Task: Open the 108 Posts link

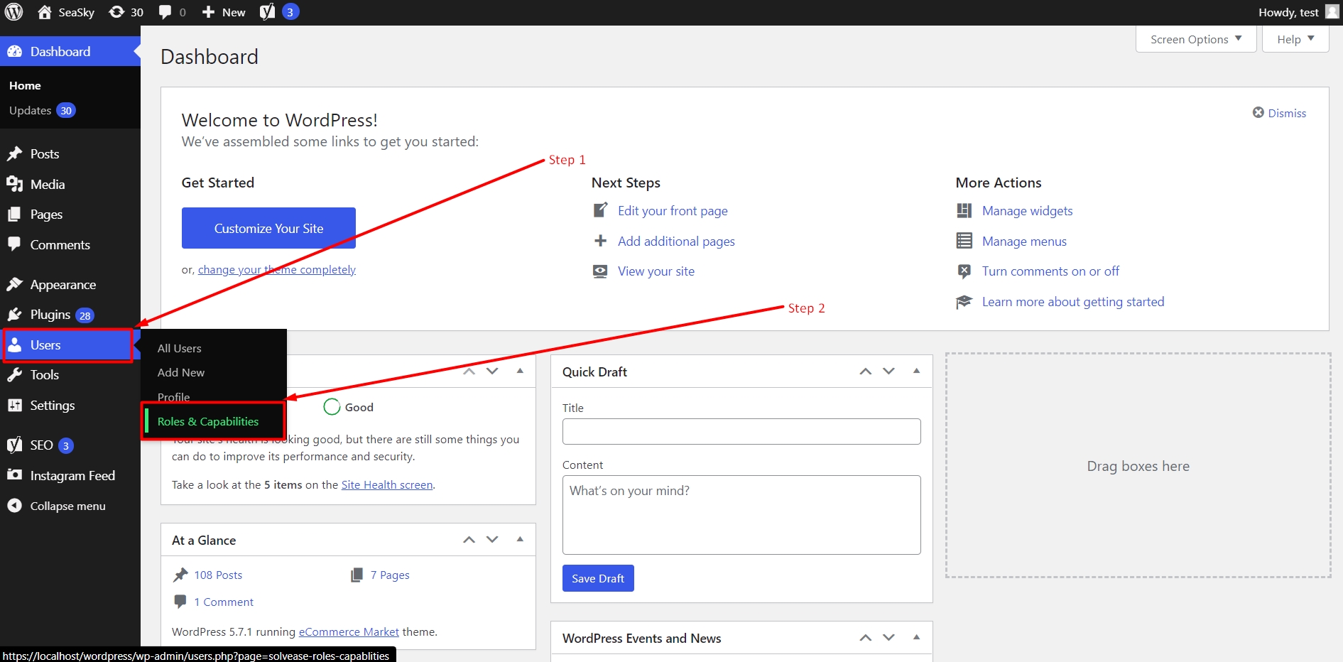Action: [x=218, y=575]
